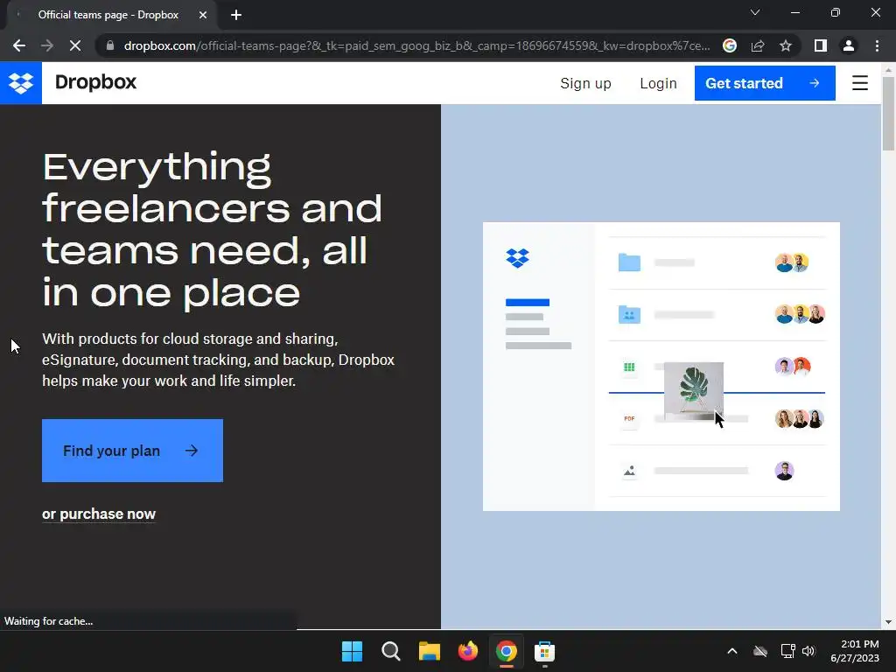Click the or purchase now link

point(99,514)
